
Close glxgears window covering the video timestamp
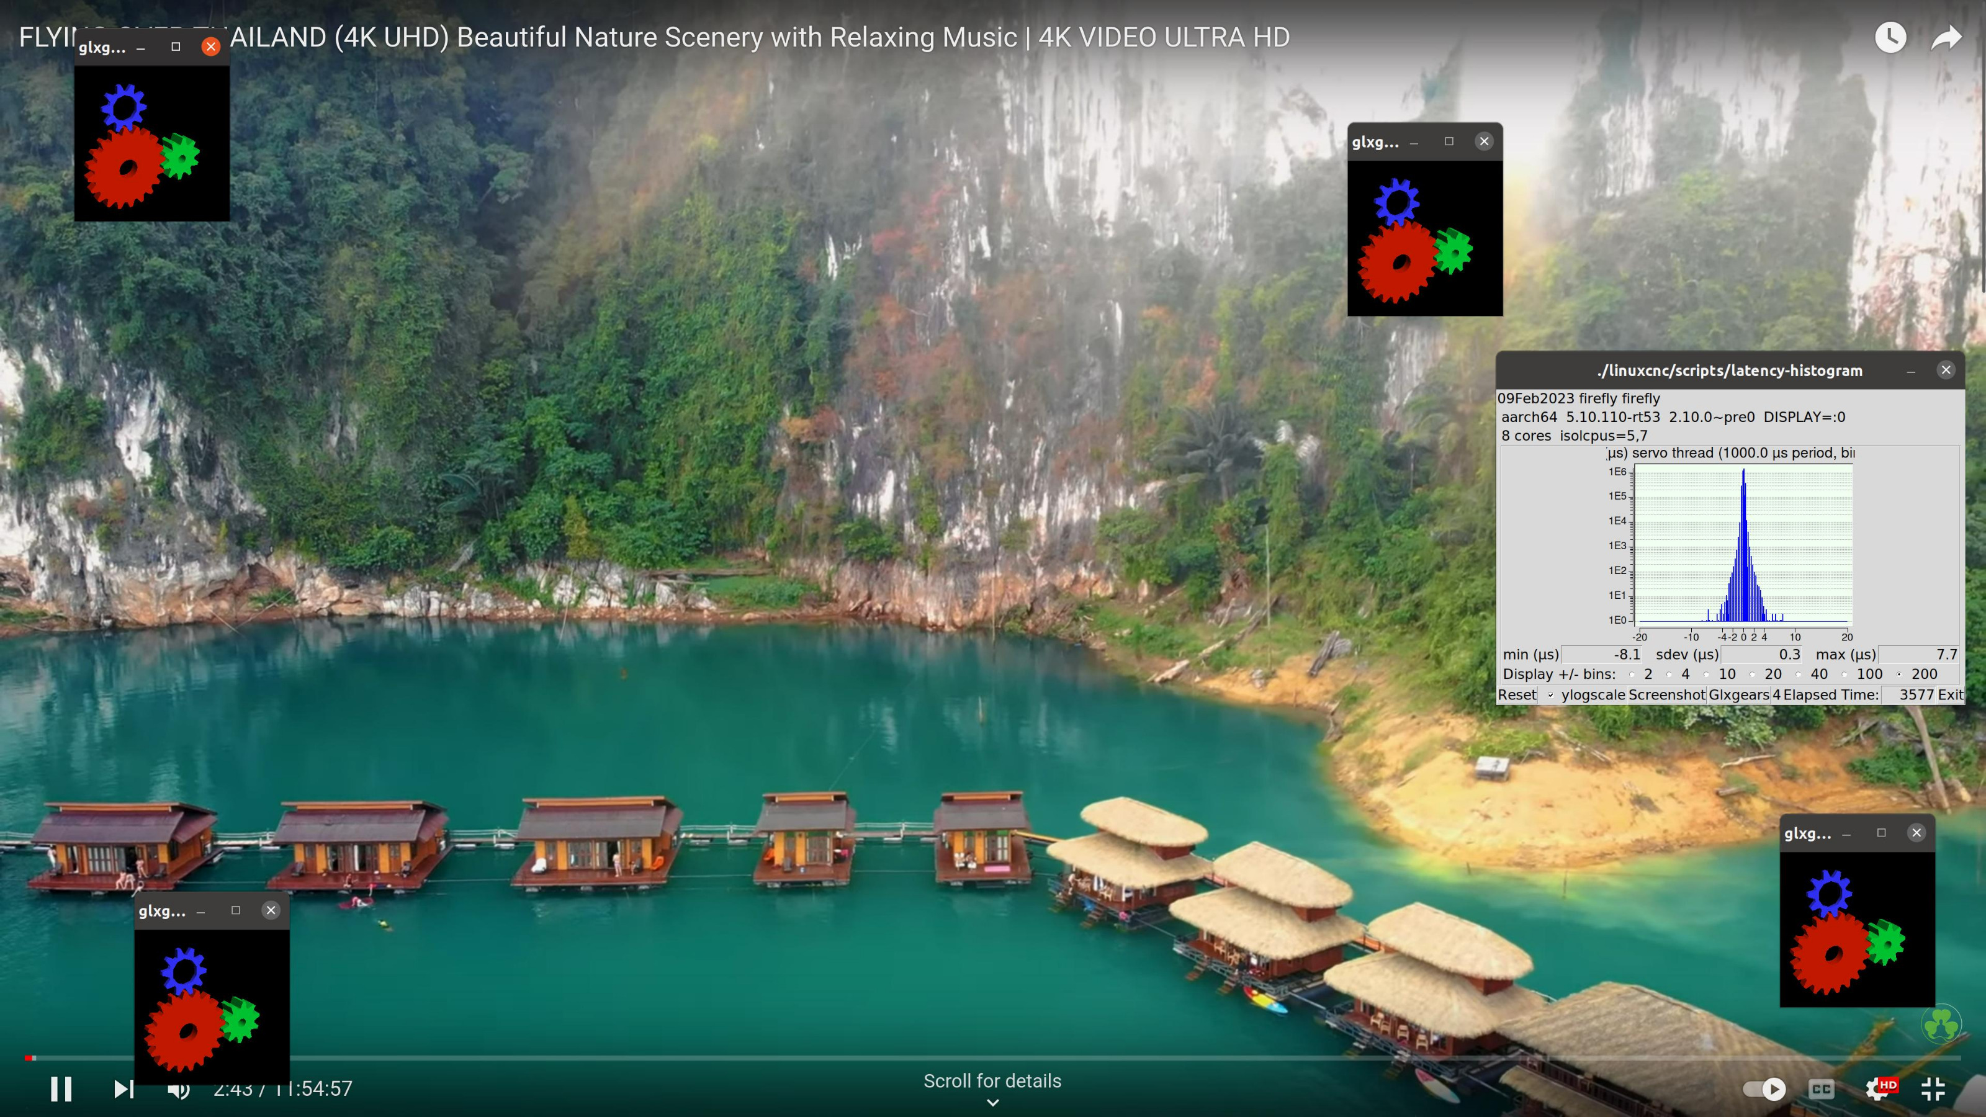pos(271,910)
